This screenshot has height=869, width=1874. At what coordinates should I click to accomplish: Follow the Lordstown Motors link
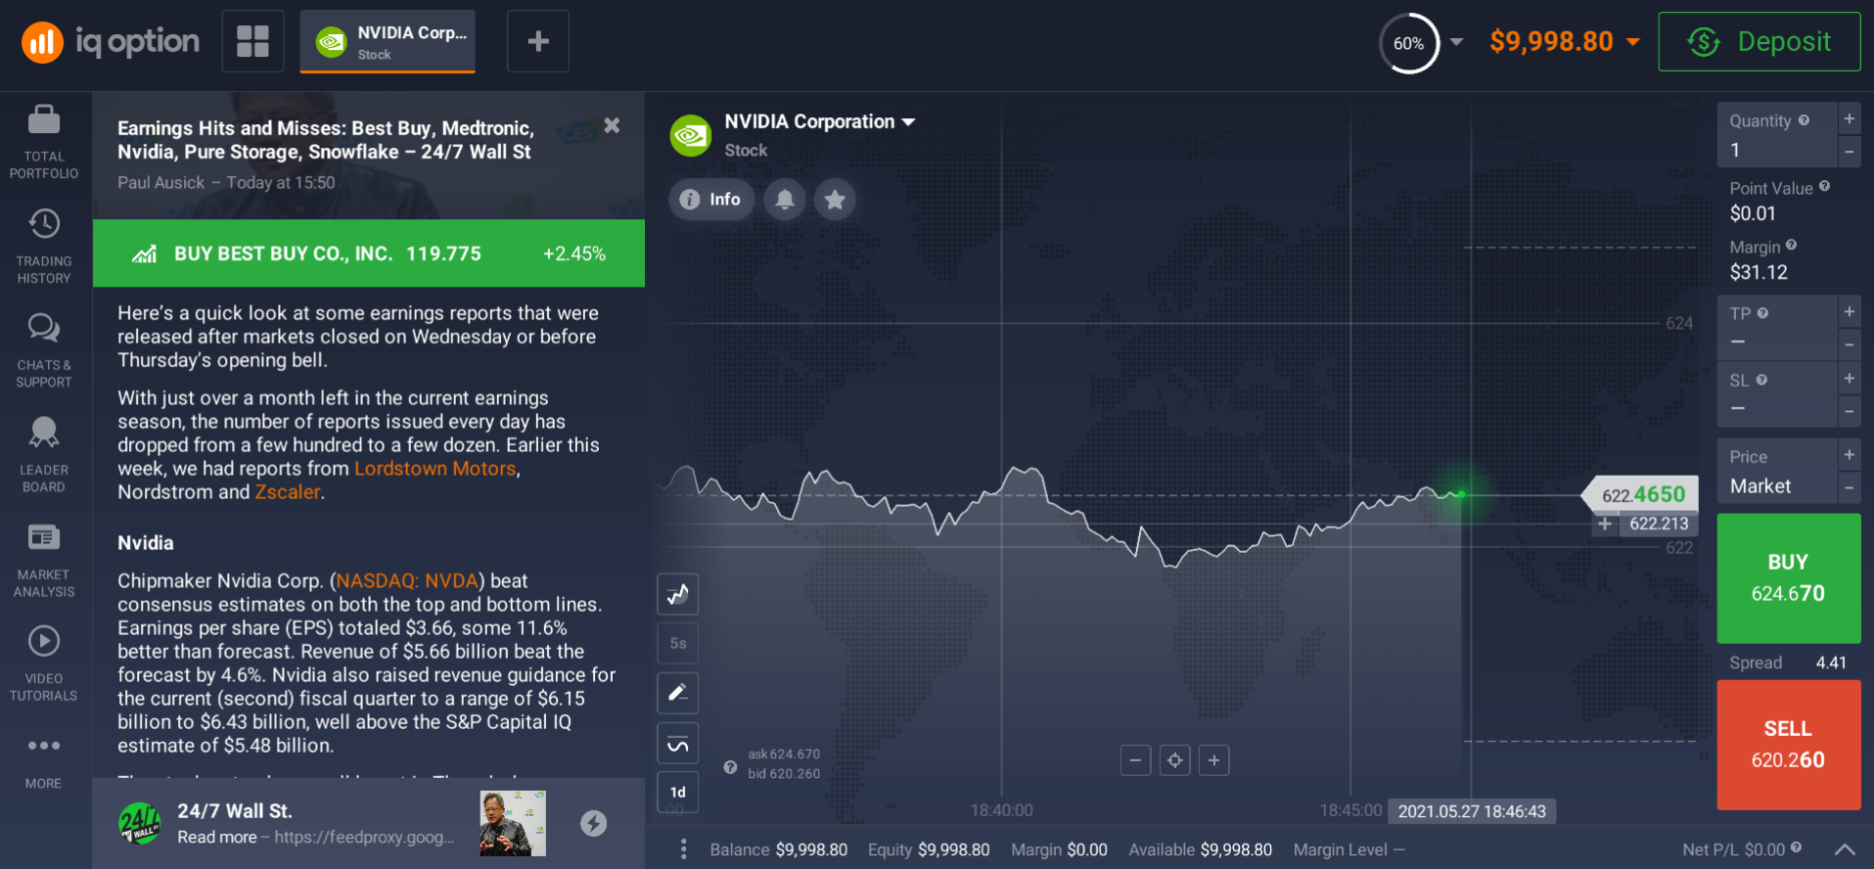click(x=434, y=469)
